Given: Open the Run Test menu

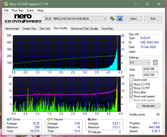Looking at the screenshot, I should [x=18, y=10].
